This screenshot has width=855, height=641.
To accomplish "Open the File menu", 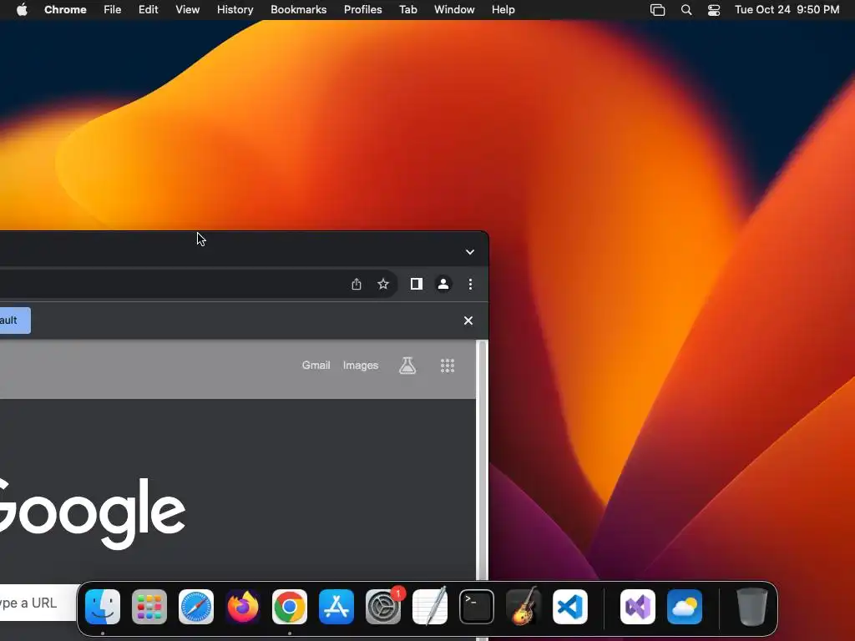I will tap(113, 10).
